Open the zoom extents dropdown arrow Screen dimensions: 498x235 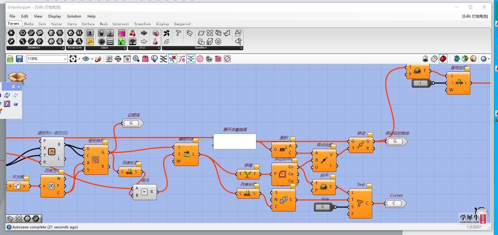(79, 59)
